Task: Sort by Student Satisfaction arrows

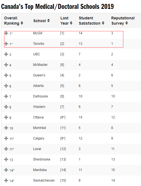Action: pos(103,23)
